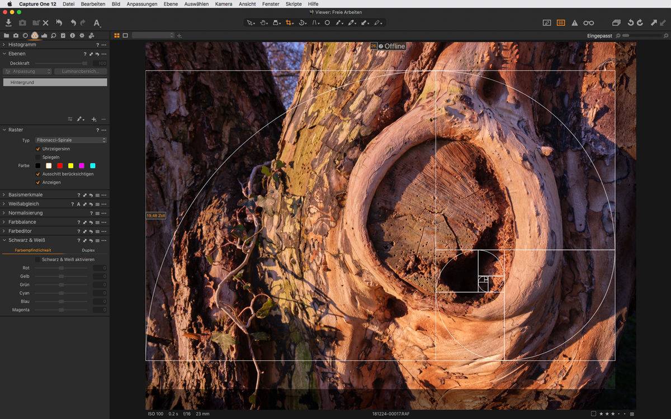Open the Datei menu
The image size is (671, 419).
point(69,4)
